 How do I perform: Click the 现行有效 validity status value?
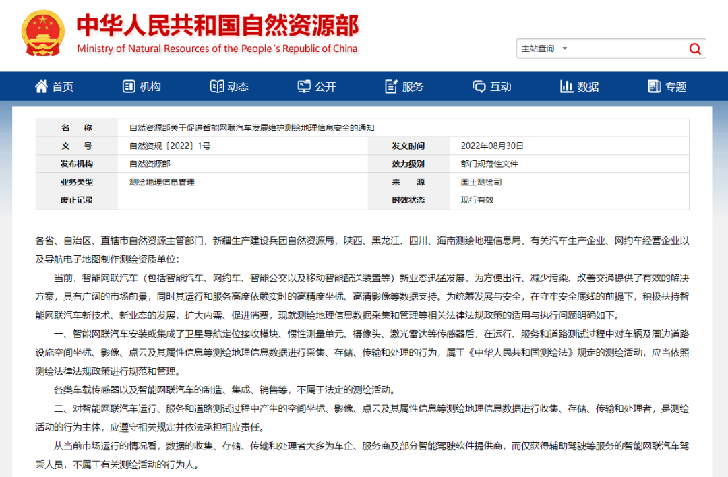(x=477, y=200)
